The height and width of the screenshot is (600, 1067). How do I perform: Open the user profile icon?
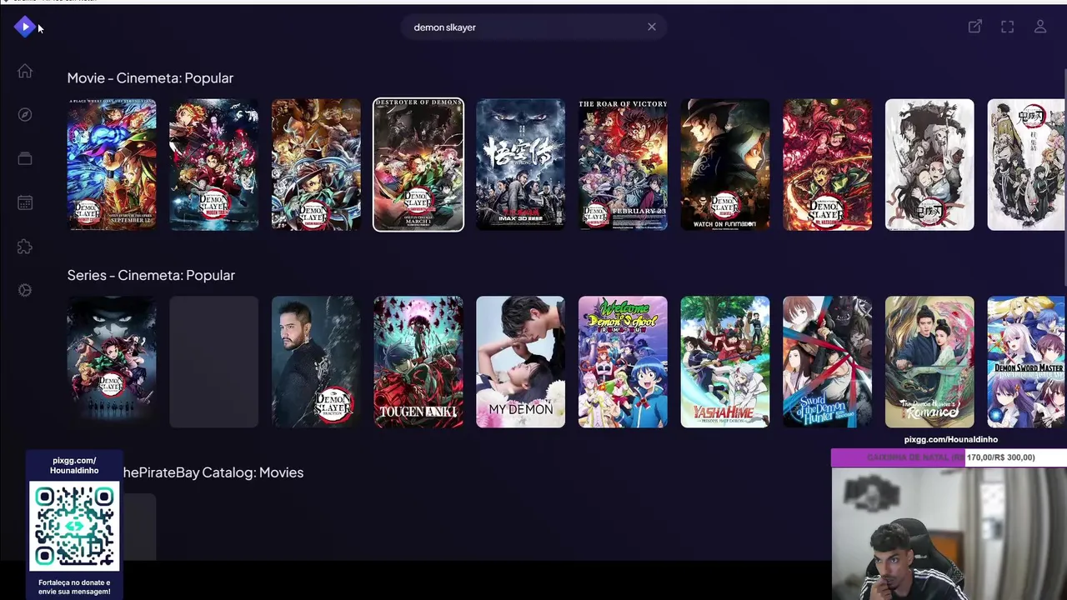point(1040,27)
